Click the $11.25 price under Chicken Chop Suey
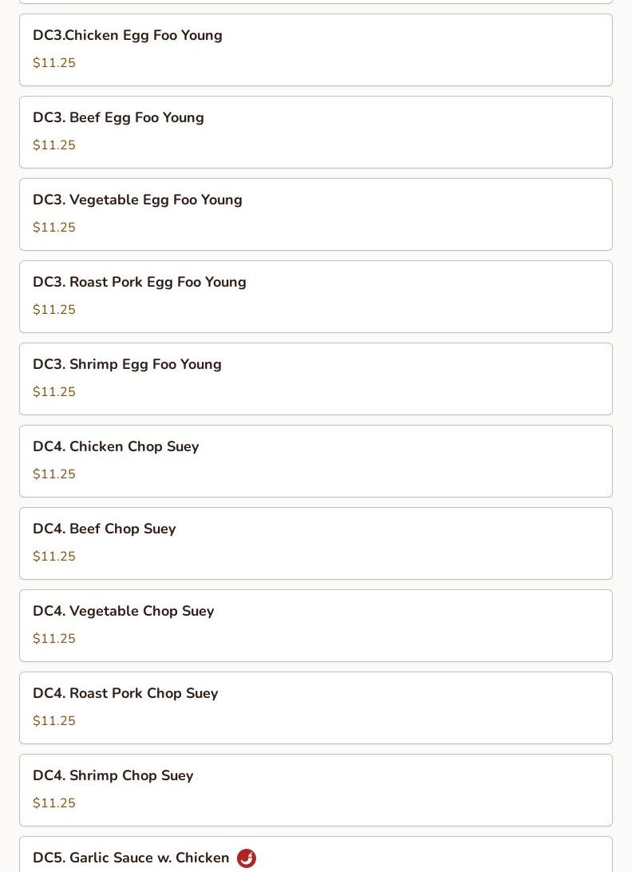This screenshot has height=872, width=632. (54, 474)
